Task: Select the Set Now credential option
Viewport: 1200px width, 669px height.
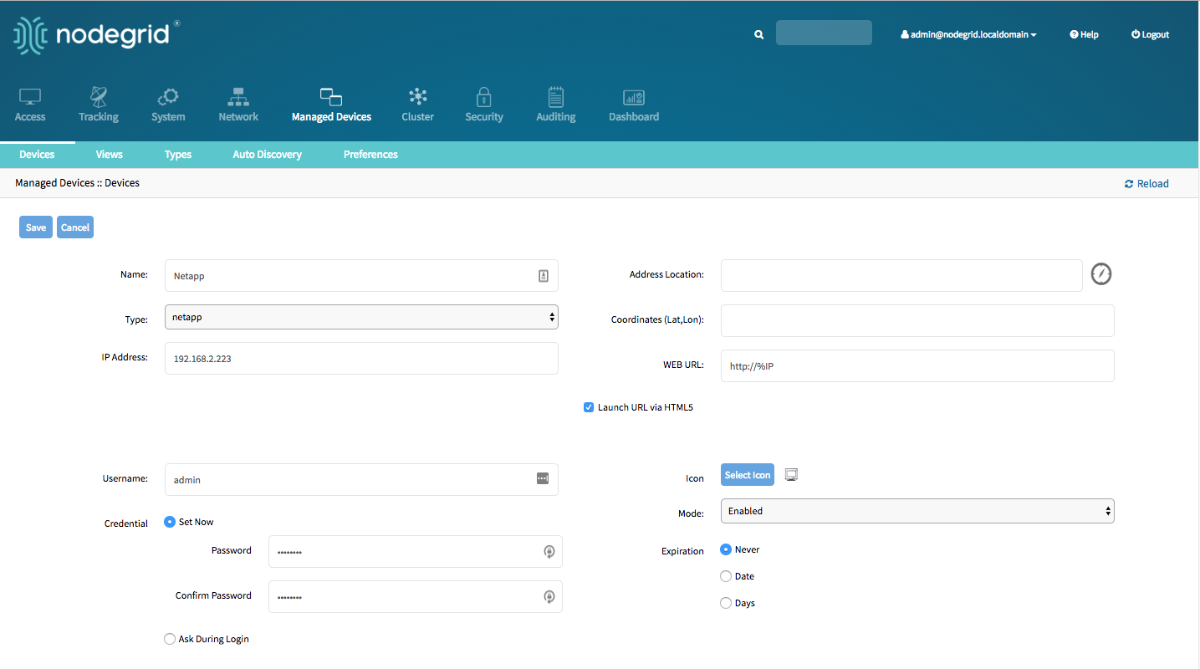Action: 170,522
